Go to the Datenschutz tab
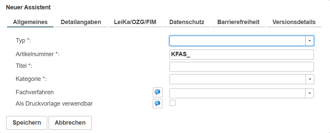 click(187, 22)
